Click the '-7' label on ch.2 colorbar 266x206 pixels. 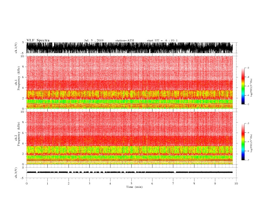tap(248, 160)
